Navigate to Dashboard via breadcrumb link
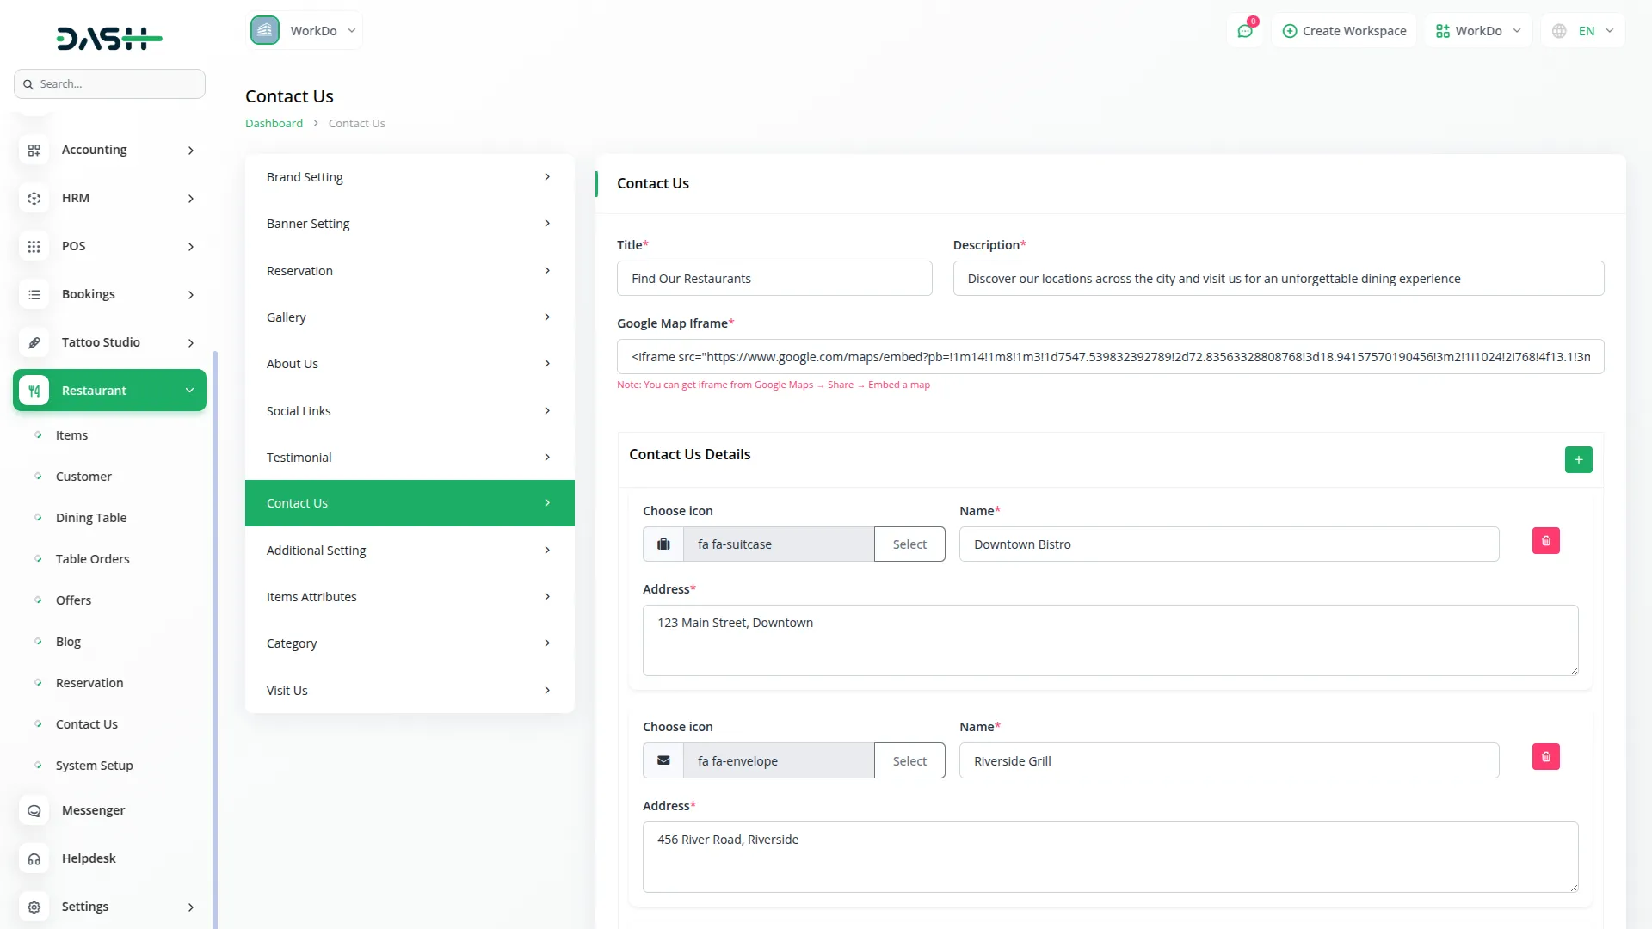The height and width of the screenshot is (929, 1652). pyautogui.click(x=273, y=123)
